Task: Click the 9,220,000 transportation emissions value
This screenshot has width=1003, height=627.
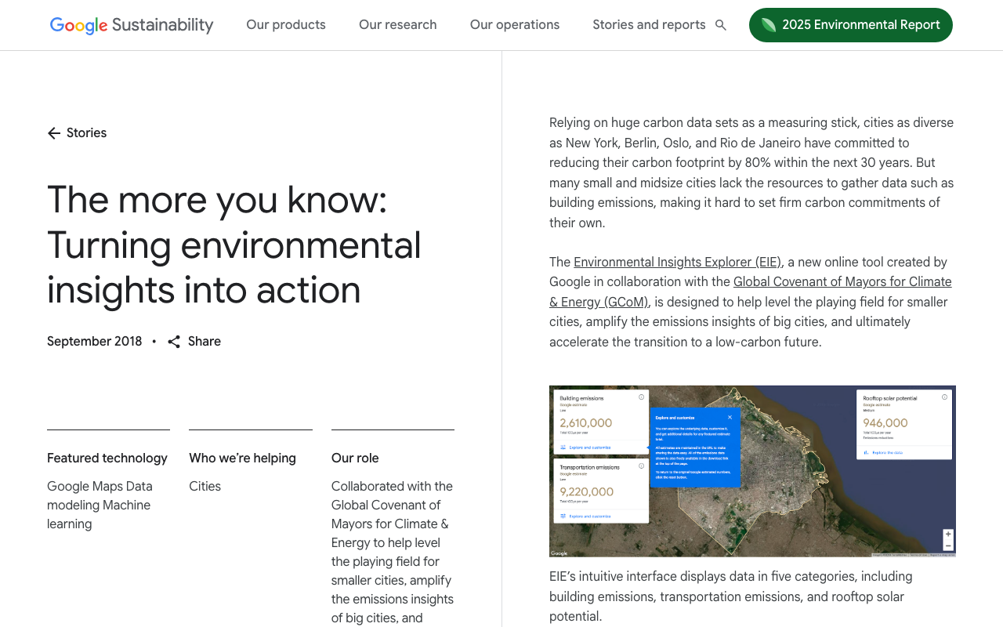Action: [x=587, y=492]
